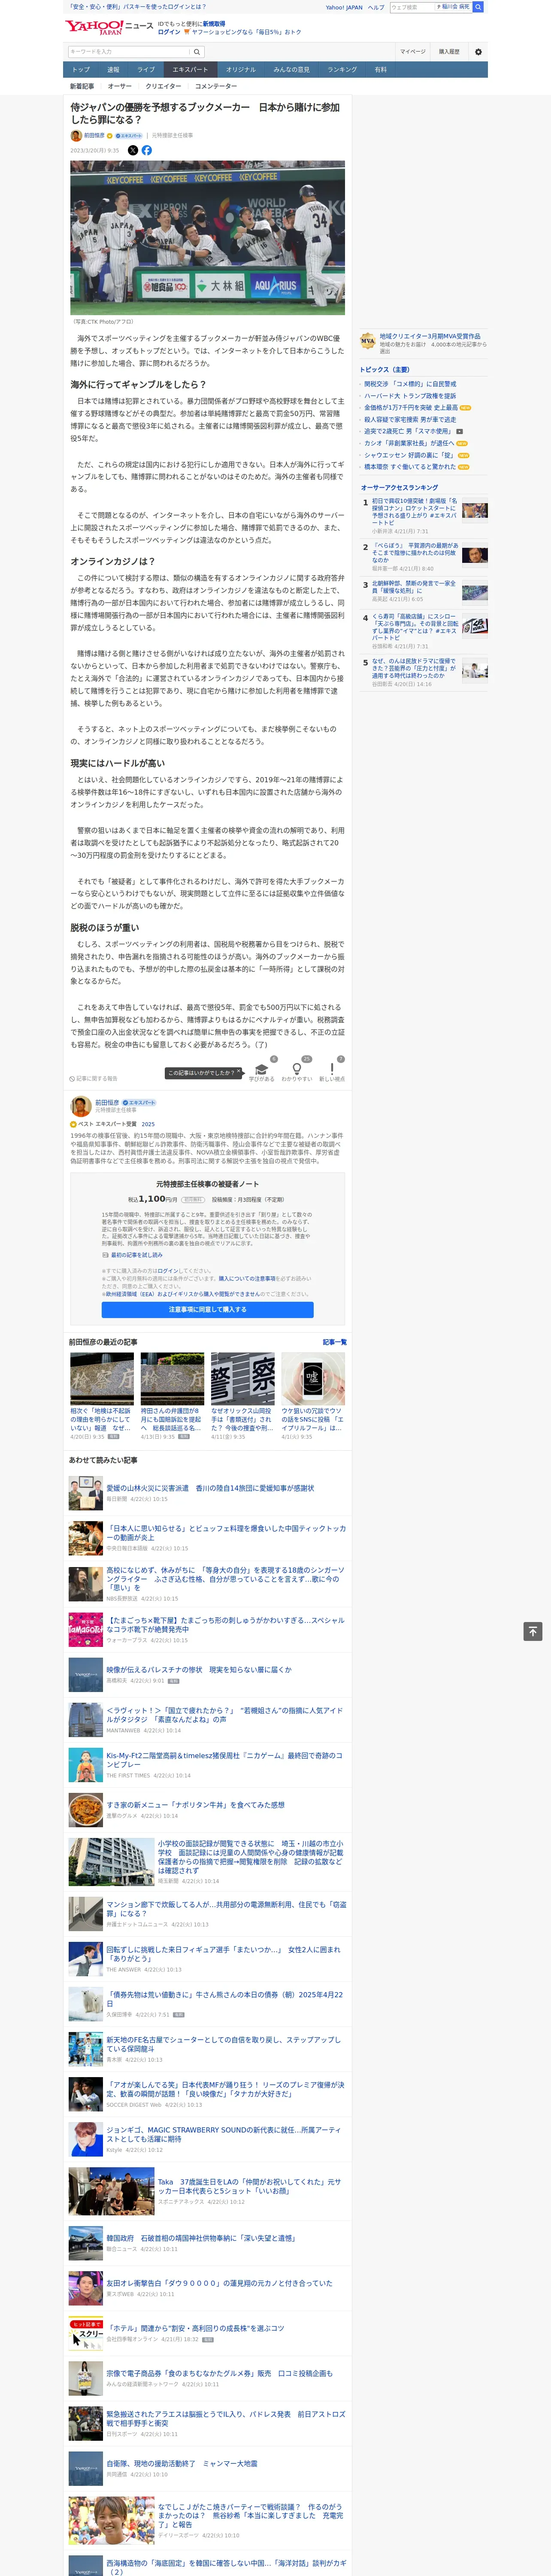
Task: Select the ランキング tab
Action: 342,70
